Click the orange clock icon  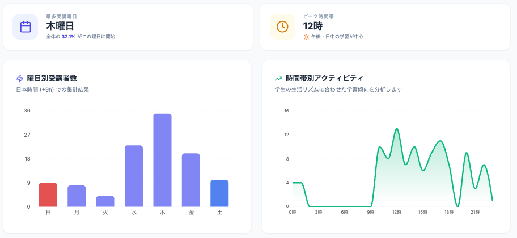tap(282, 27)
